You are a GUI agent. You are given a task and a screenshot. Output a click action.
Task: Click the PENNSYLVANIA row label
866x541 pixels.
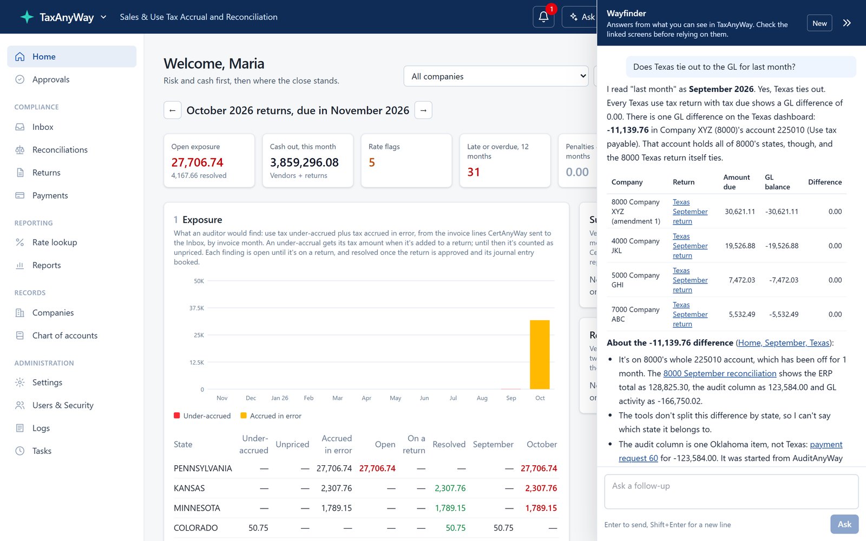click(203, 469)
